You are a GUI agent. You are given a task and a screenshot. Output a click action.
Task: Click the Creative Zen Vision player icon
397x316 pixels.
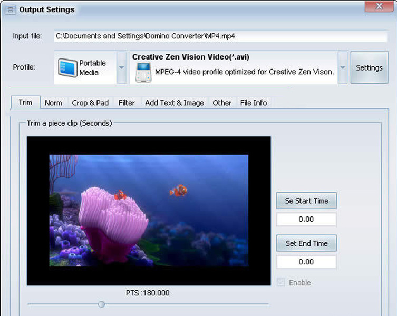[143, 72]
